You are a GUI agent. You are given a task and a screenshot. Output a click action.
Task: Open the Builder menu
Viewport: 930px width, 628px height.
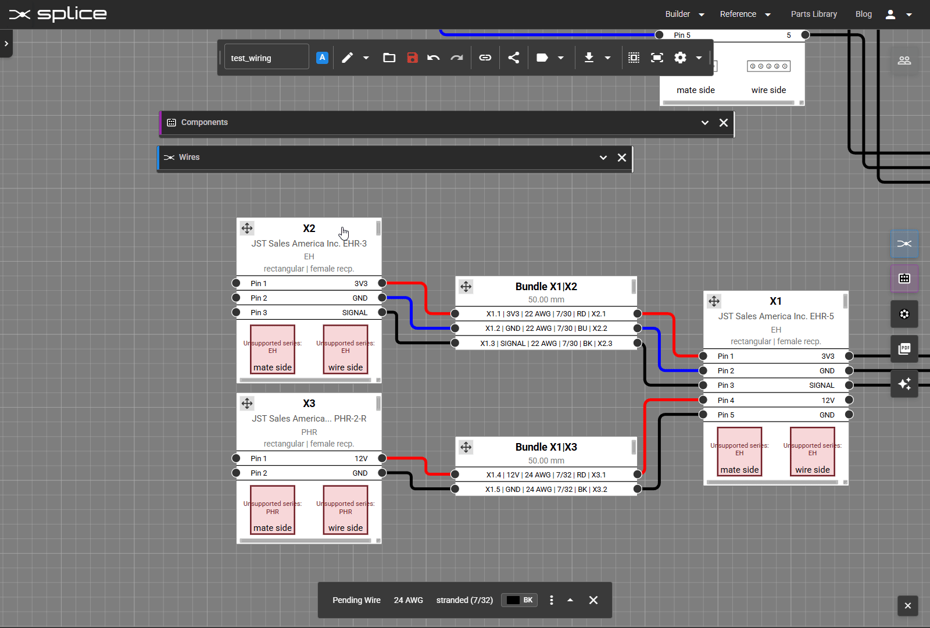pyautogui.click(x=684, y=14)
